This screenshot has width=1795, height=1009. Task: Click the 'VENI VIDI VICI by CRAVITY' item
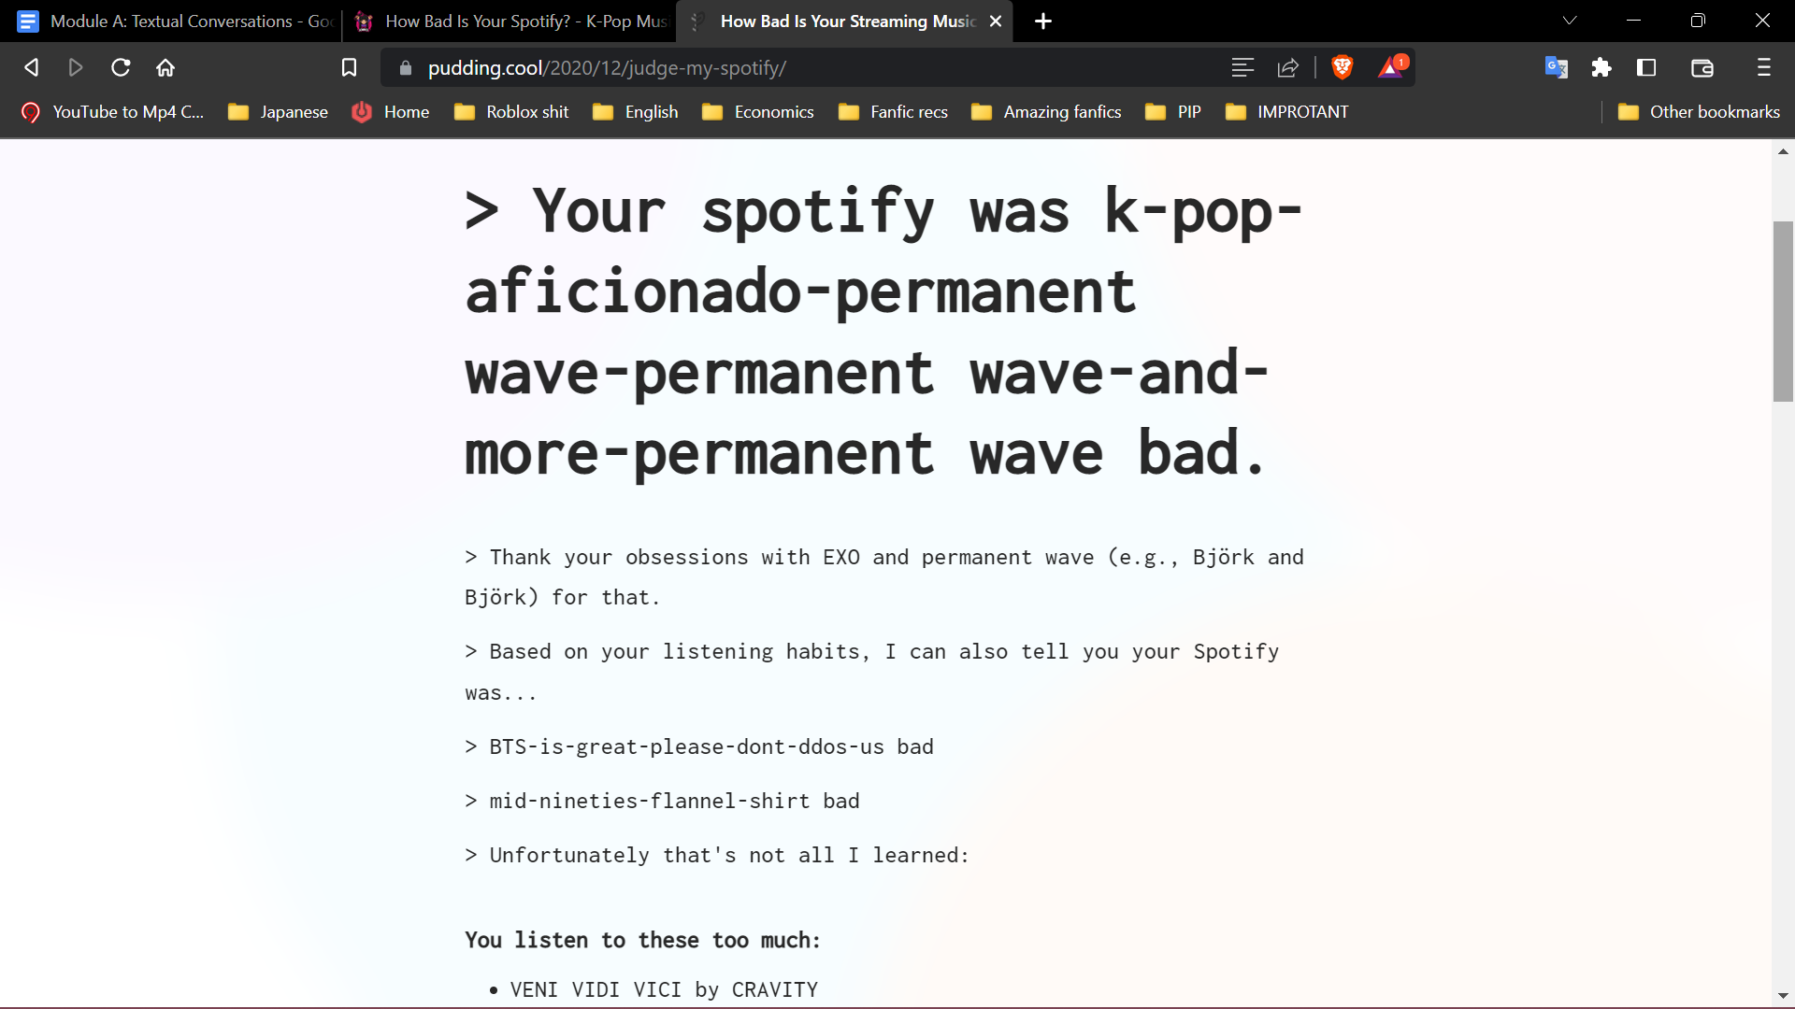point(664,989)
